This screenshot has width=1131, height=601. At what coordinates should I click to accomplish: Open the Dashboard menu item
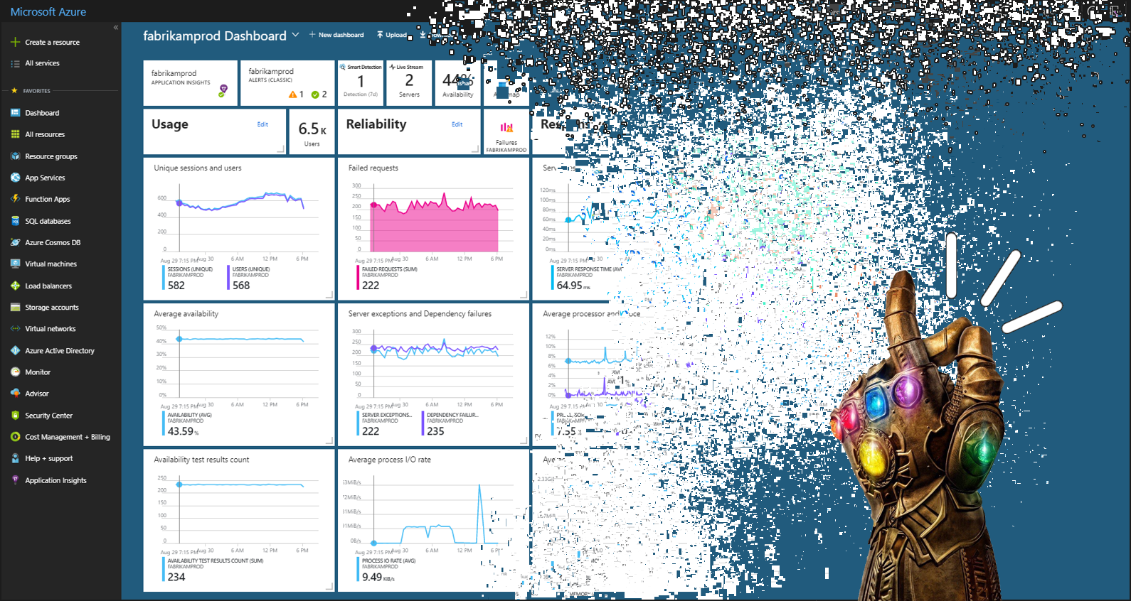(42, 113)
